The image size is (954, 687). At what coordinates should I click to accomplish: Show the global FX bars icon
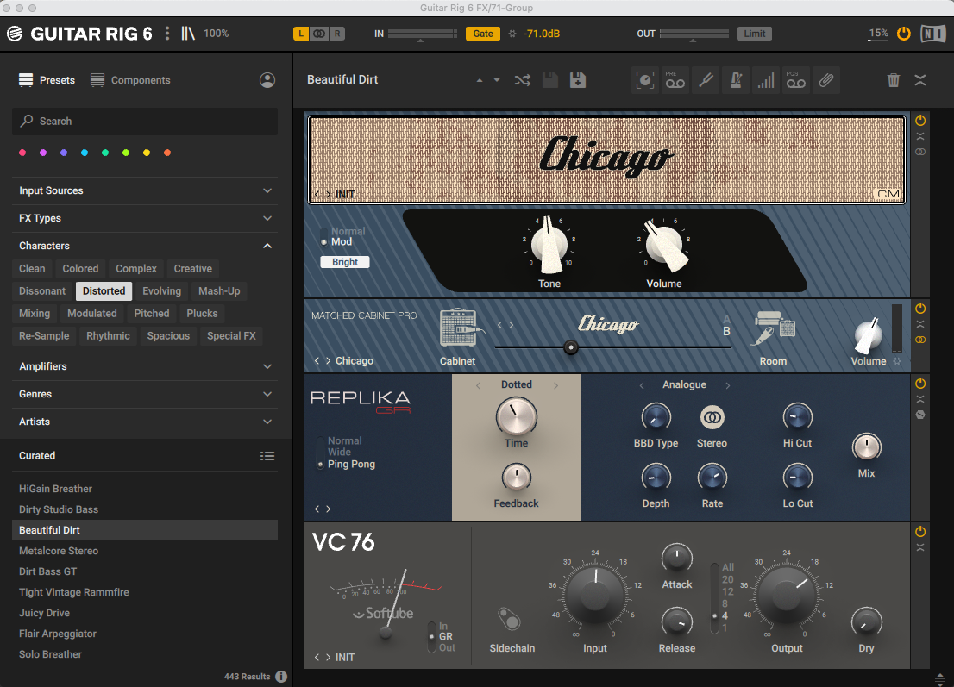[766, 80]
